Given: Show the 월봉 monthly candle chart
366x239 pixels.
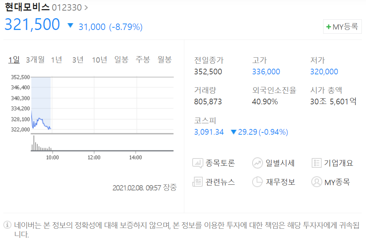Looking at the screenshot, I should (165, 60).
